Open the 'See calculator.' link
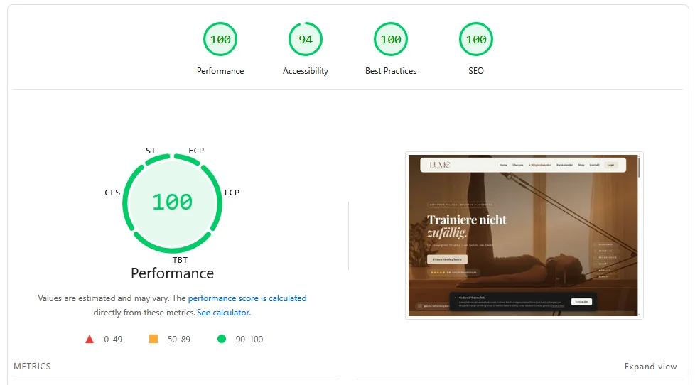Image resolution: width=695 pixels, height=385 pixels. 224,313
